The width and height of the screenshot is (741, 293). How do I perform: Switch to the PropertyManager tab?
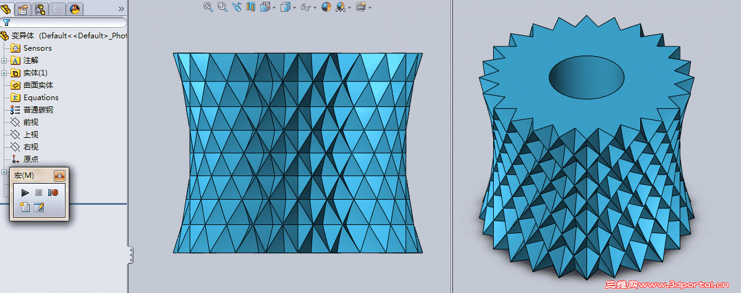point(23,9)
